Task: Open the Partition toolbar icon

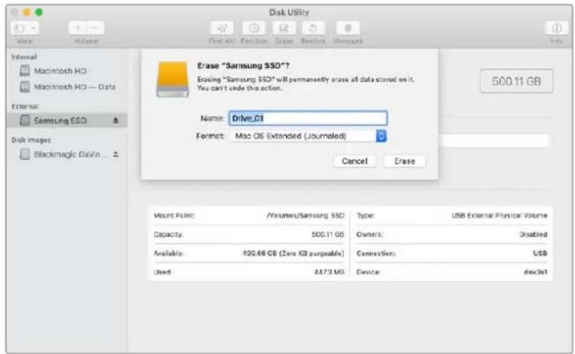Action: pos(254,28)
